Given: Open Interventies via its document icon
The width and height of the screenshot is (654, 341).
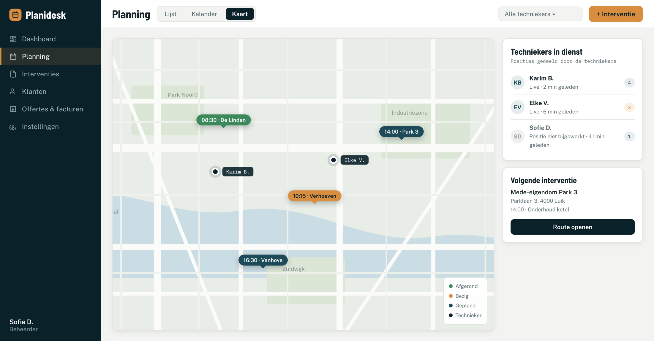Looking at the screenshot, I should tap(13, 74).
